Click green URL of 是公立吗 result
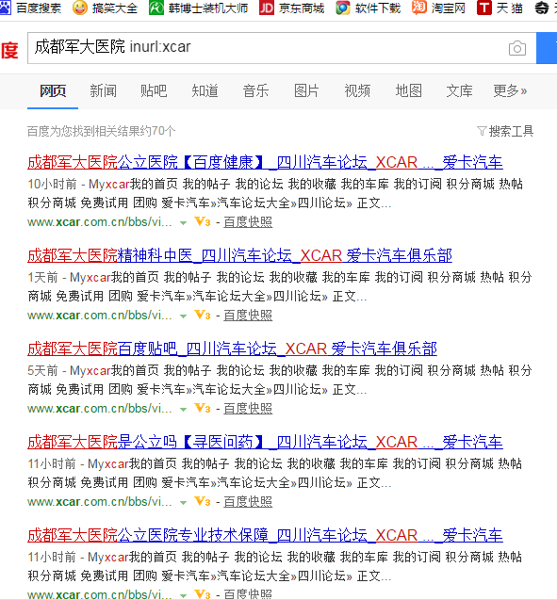557x600 pixels. (100, 502)
